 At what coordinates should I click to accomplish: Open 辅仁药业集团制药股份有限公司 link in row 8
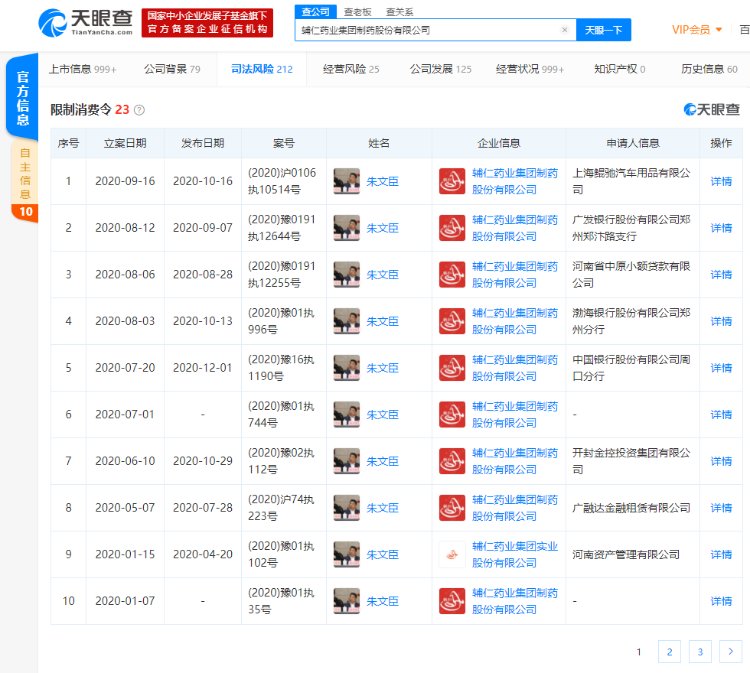(514, 508)
